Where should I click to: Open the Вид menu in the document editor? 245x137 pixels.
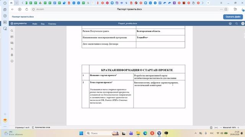point(42,24)
